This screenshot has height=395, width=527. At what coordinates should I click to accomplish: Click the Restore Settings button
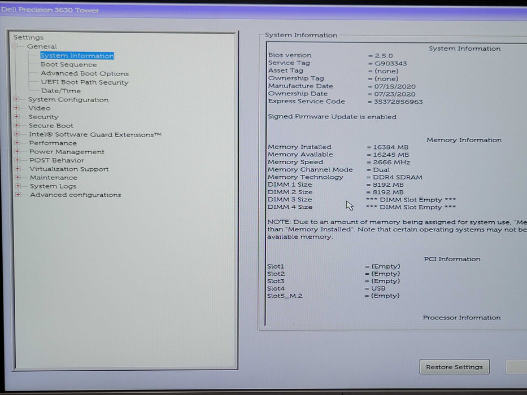(454, 367)
